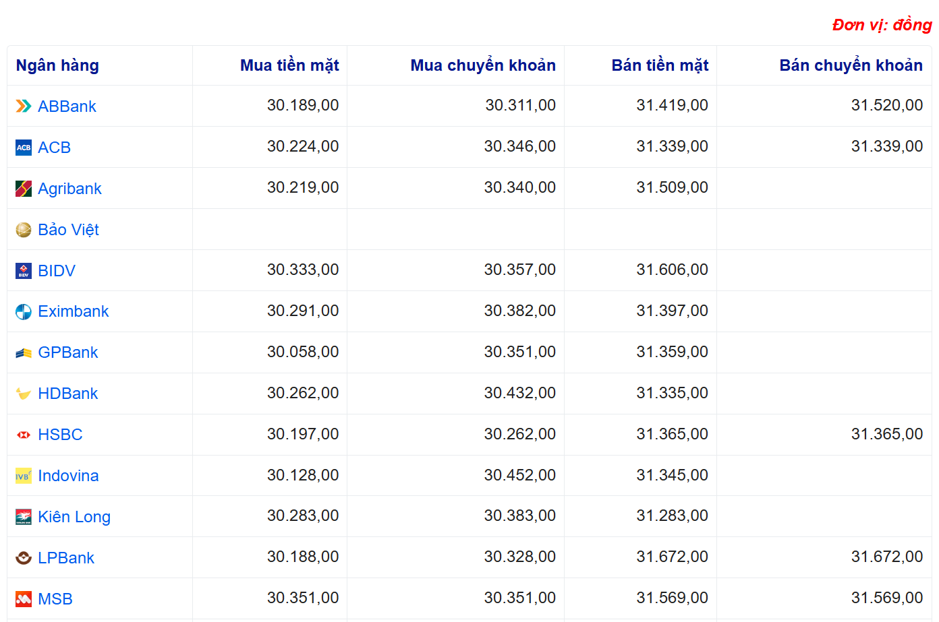The width and height of the screenshot is (939, 622).
Task: Click the Mua chuyển khoản column header
Action: coord(483,65)
